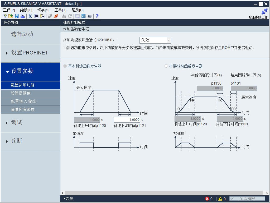Open the 工具[T] menu
The image size is (270, 203).
pyautogui.click(x=60, y=10)
